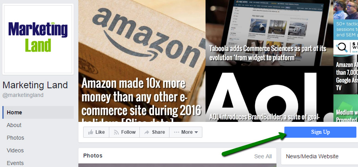Image resolution: width=358 pixels, height=167 pixels.
Task: Follow the page via RSS-icon Follow button
Action: 124,132
